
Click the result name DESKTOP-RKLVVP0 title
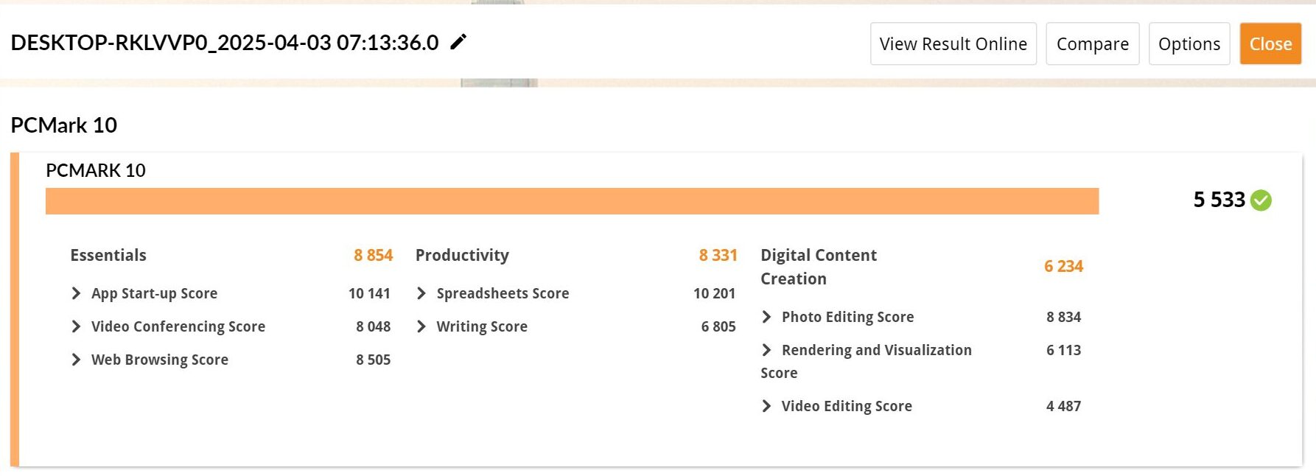tap(225, 43)
